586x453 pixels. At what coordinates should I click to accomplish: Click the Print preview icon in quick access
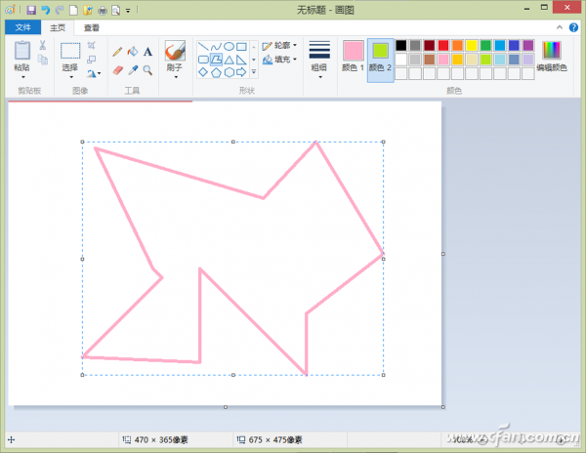(116, 10)
